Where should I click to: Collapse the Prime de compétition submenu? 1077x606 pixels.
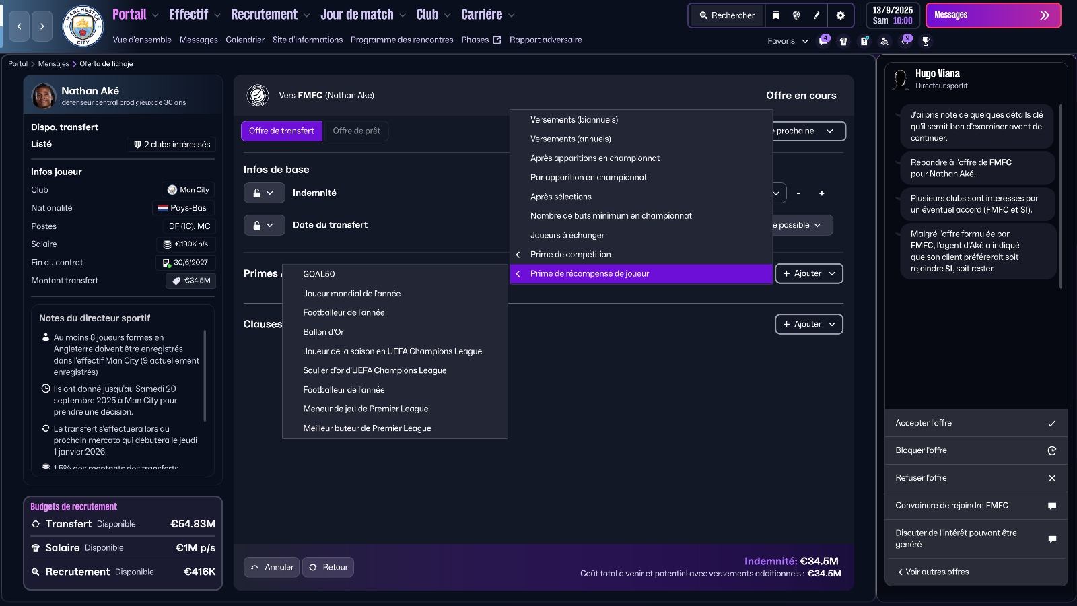(x=518, y=255)
